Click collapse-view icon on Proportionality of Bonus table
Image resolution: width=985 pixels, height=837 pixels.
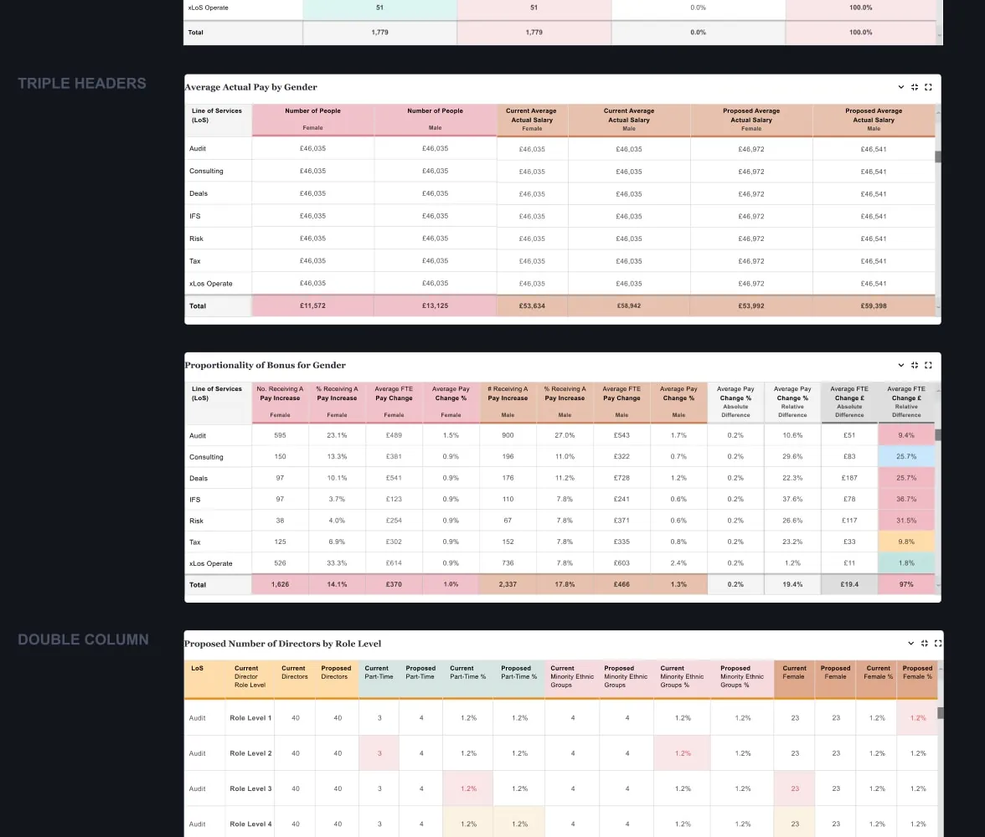[x=915, y=365]
